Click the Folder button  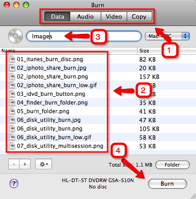[x=172, y=165]
